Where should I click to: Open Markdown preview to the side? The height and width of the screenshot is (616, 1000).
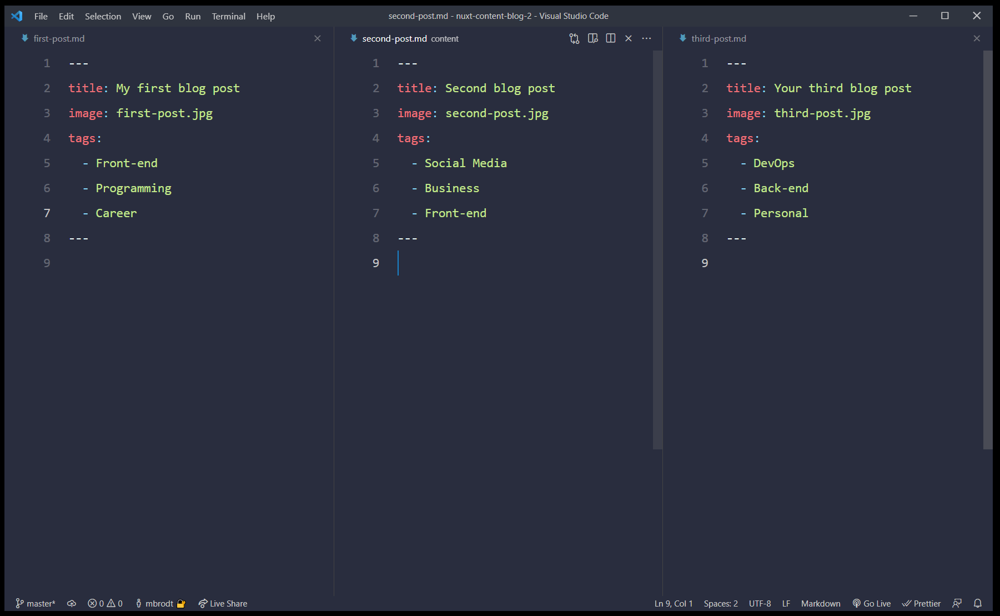pos(592,38)
